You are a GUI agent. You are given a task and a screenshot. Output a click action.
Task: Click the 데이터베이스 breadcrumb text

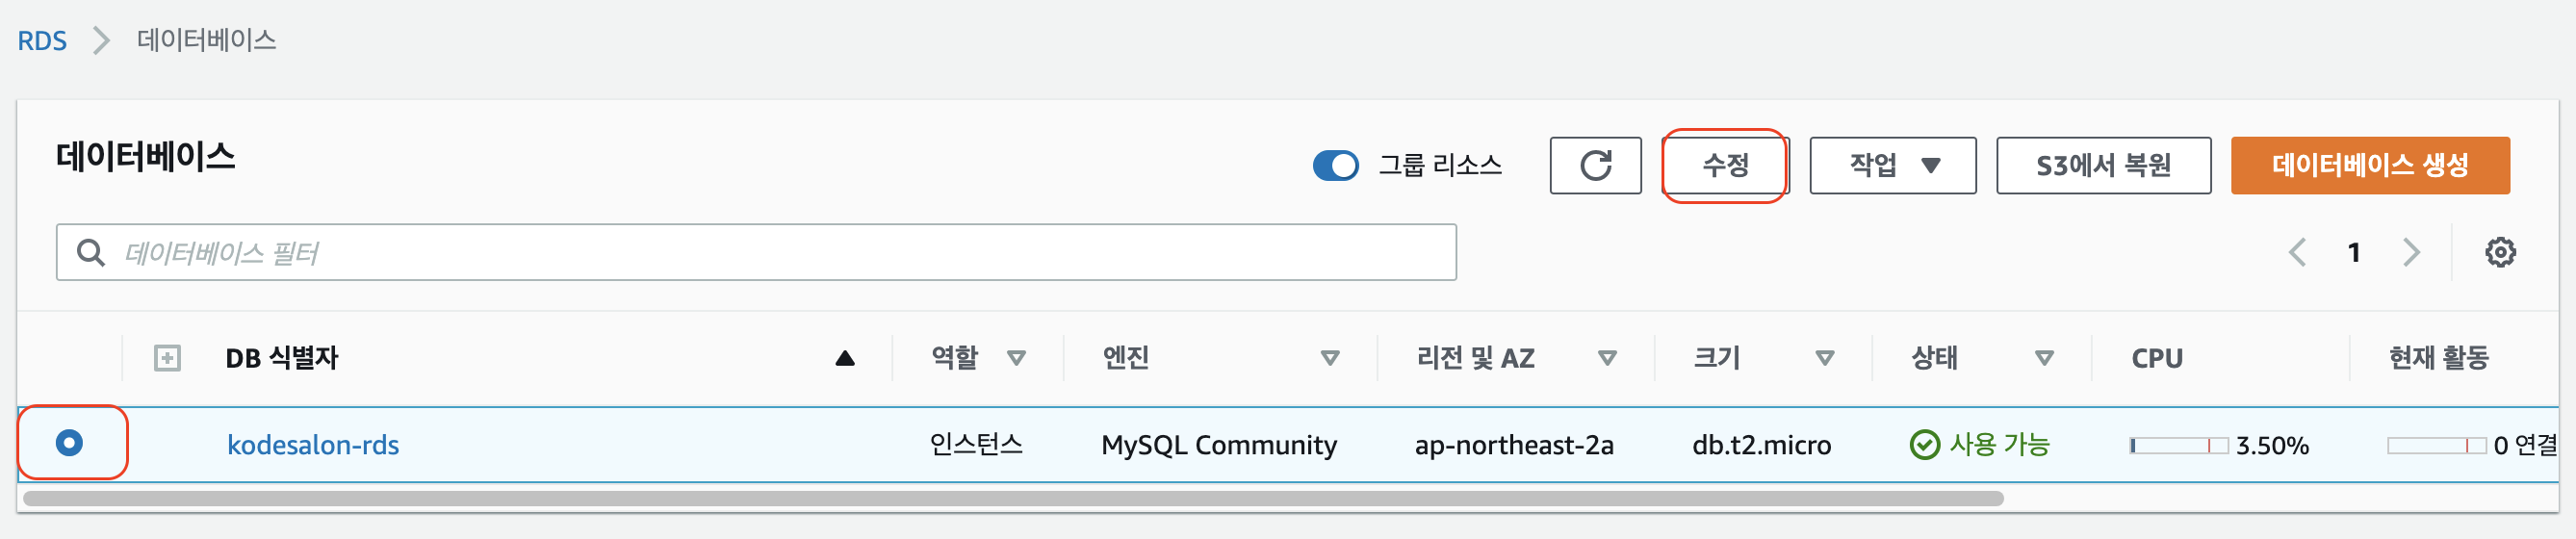click(206, 40)
